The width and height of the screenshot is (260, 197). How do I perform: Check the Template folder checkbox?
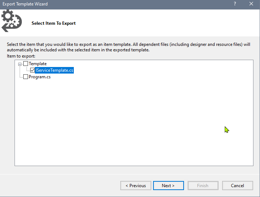click(x=26, y=64)
